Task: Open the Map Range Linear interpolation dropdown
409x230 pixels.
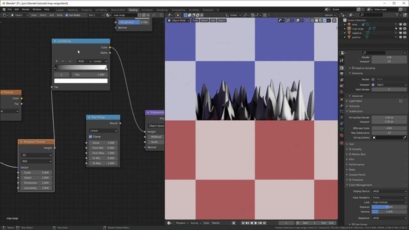Action: (104, 130)
